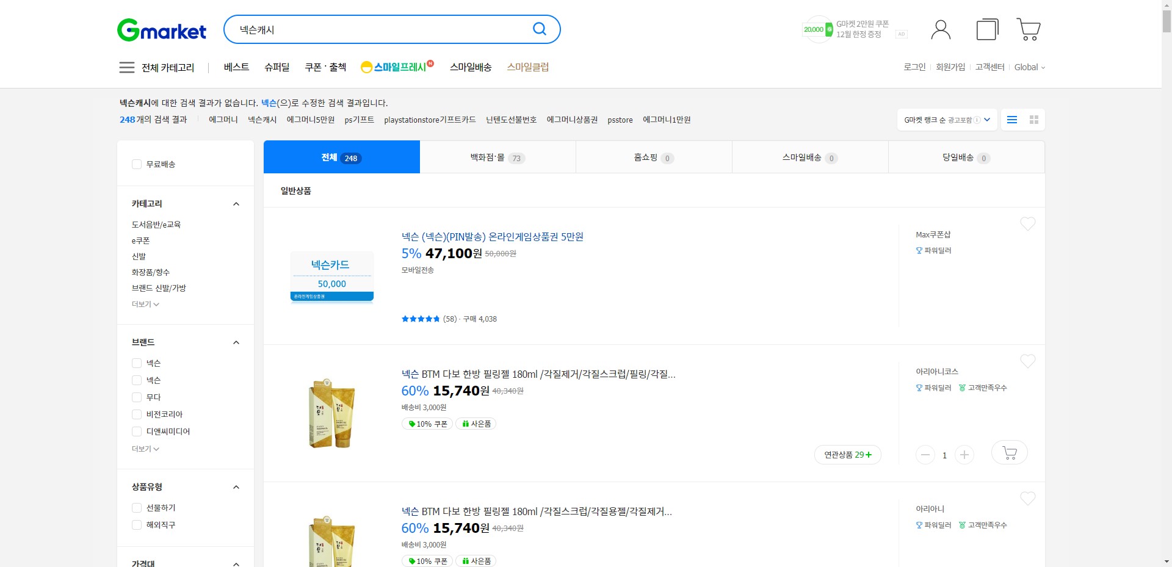Expand 연관상품 29 related items
The height and width of the screenshot is (567, 1172).
tap(848, 455)
